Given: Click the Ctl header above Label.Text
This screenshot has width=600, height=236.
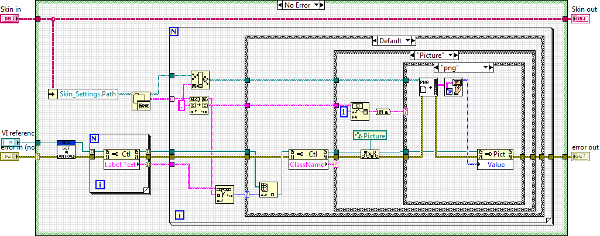Looking at the screenshot, I should (x=122, y=154).
